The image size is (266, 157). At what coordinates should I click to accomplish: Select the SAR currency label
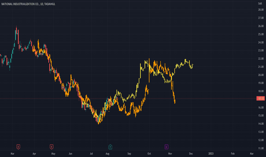pyautogui.click(x=260, y=3)
